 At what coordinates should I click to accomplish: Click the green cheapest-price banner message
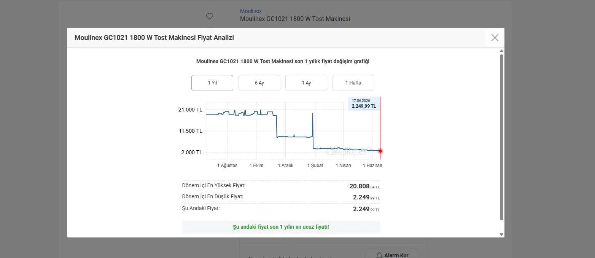[x=281, y=227]
